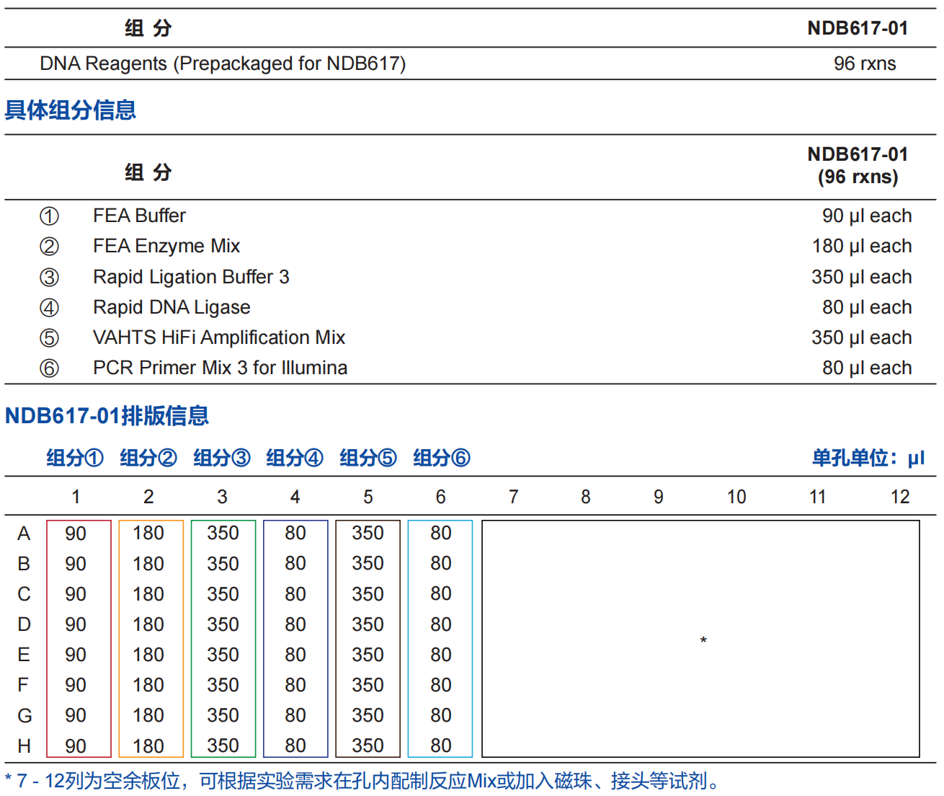Click the 组分① label above column 1
This screenshot has width=944, height=796.
click(x=74, y=457)
